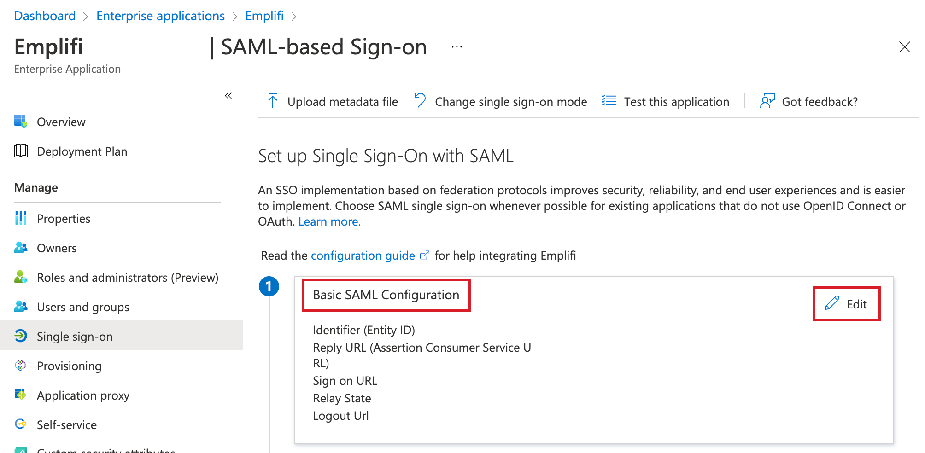
Task: Click Test this application
Action: click(x=676, y=102)
